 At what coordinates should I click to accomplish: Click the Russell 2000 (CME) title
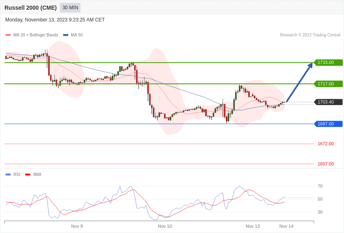pyautogui.click(x=30, y=8)
